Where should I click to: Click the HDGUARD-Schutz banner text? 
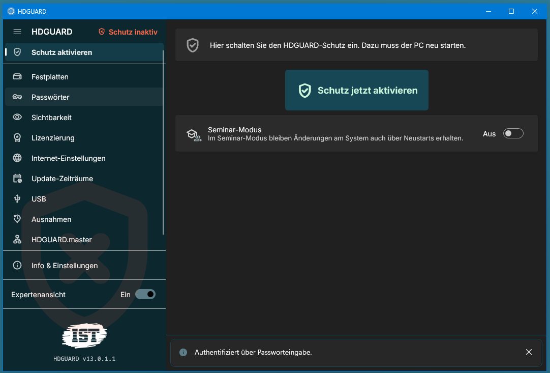[x=338, y=45]
